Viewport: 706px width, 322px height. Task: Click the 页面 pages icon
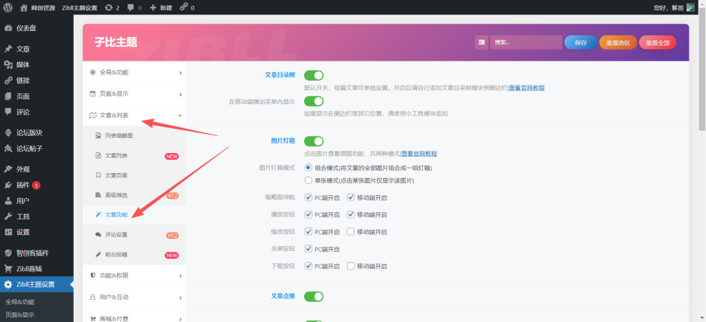(8, 97)
